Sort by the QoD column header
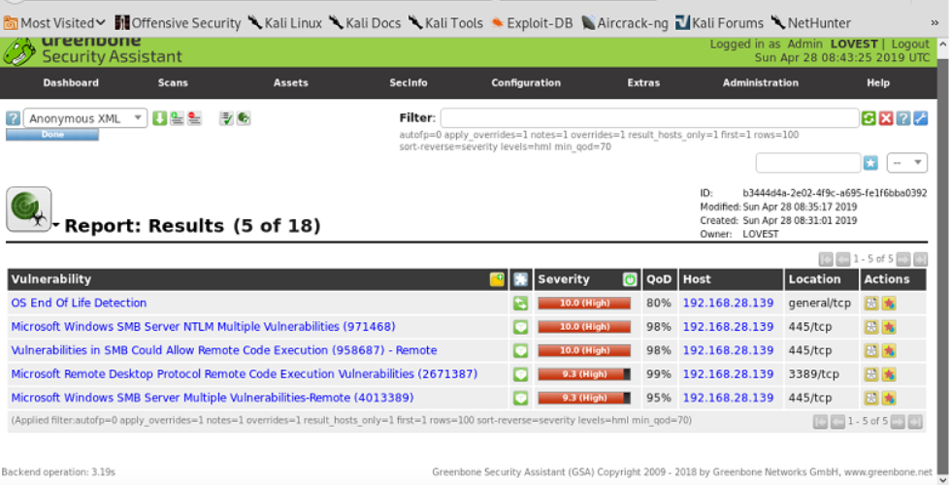 point(659,279)
